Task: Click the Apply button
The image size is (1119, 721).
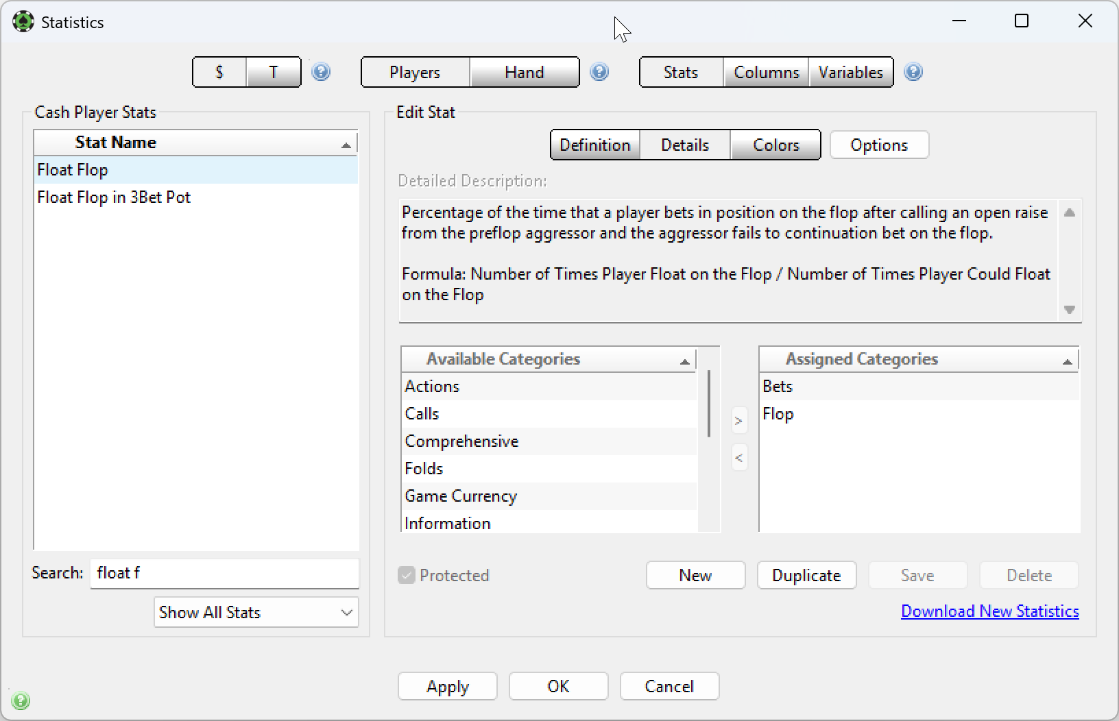Action: (x=448, y=686)
